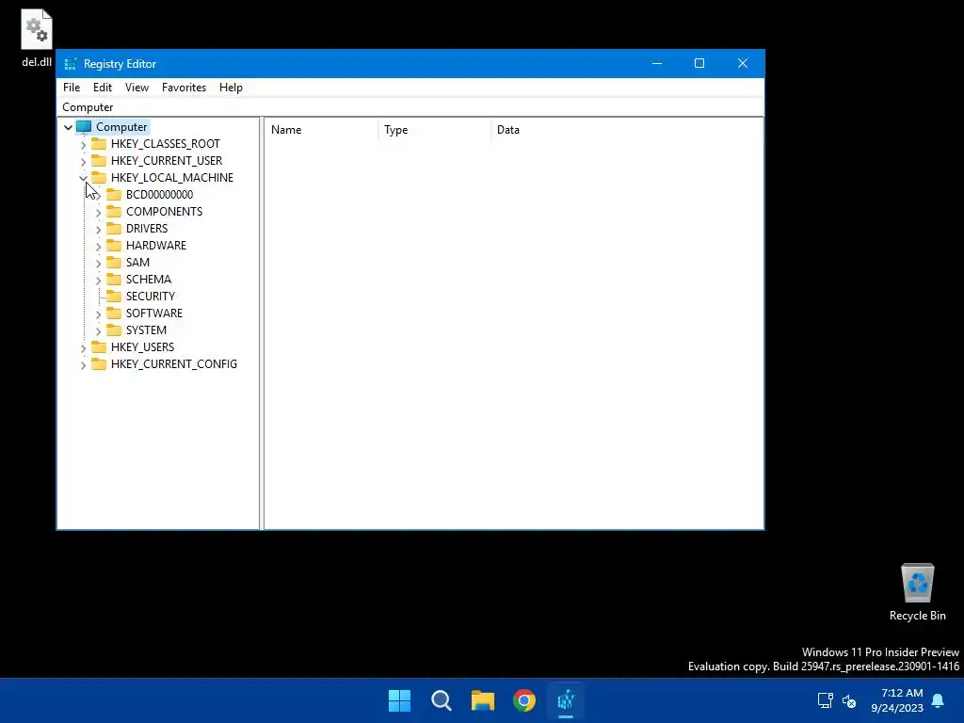Screen dimensions: 964x723
Task: Click the COMPONENTS folder icon
Action: coord(114,212)
